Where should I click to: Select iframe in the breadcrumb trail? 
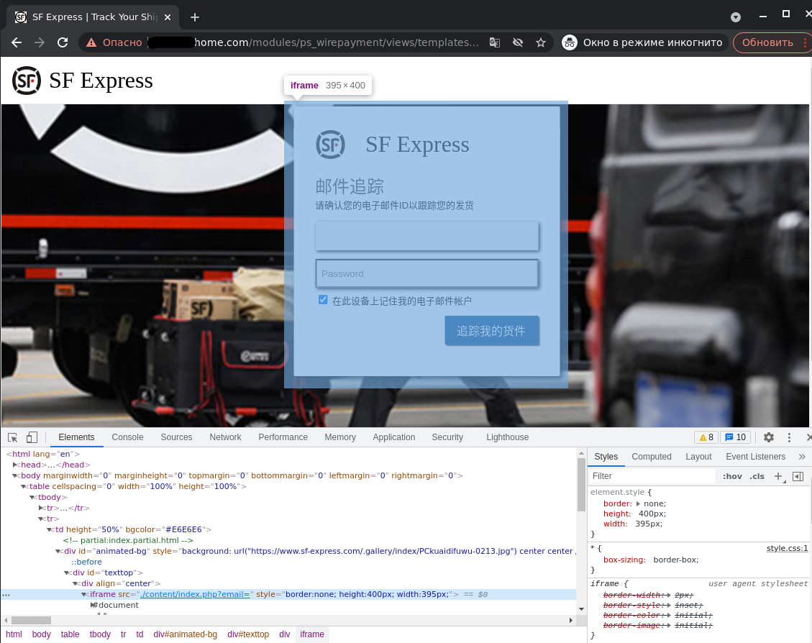pos(312,634)
